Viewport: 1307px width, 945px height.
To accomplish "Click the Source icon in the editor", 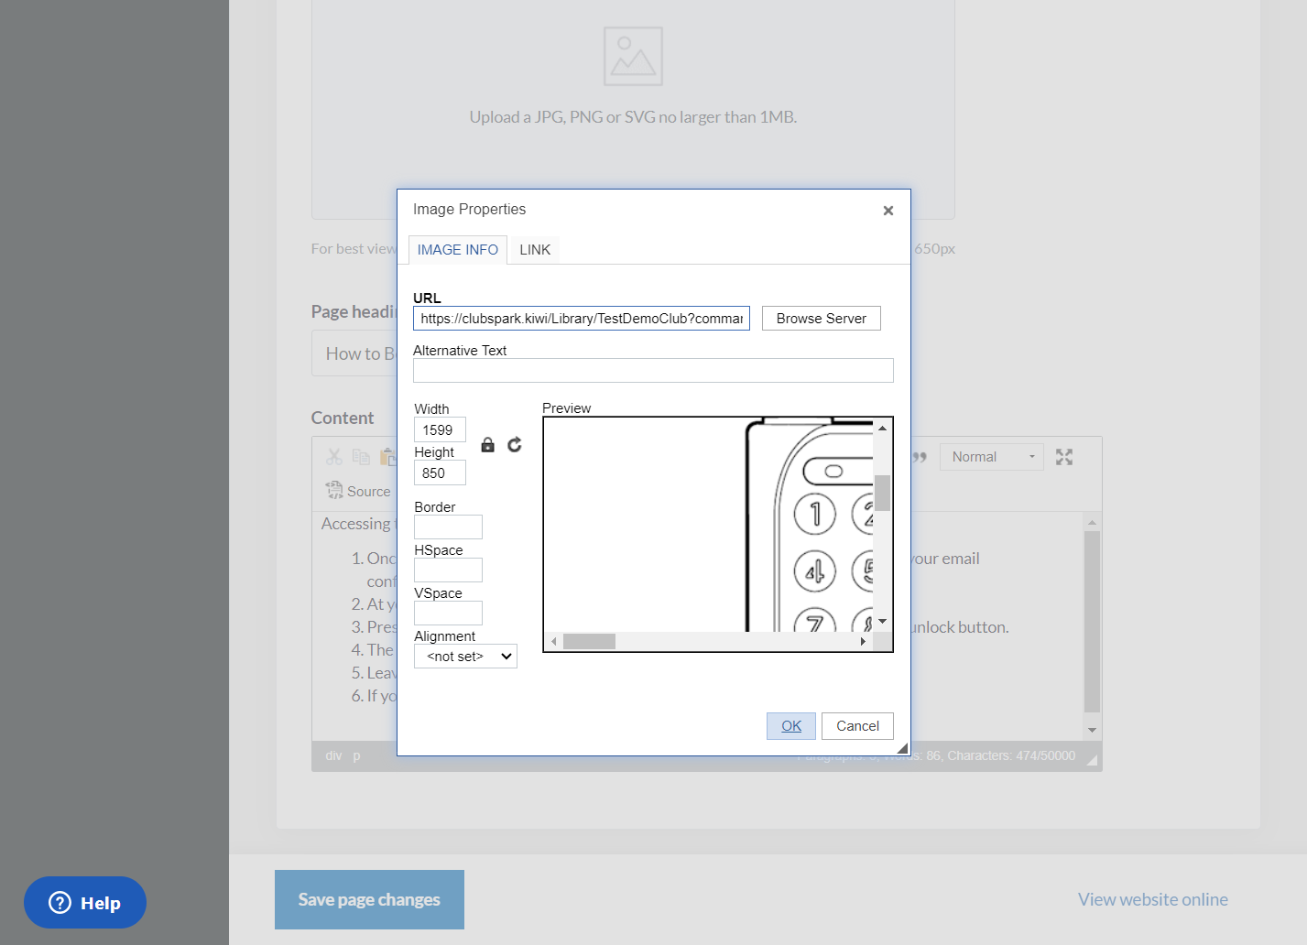I will pos(359,491).
